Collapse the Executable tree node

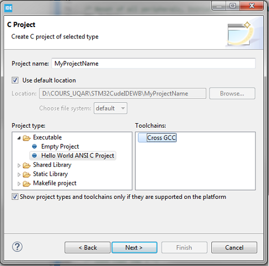(19, 138)
